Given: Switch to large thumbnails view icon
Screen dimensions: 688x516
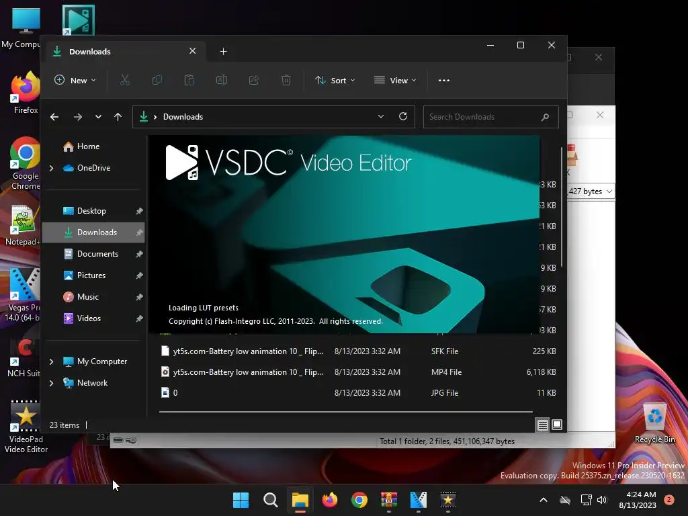Looking at the screenshot, I should [x=557, y=425].
